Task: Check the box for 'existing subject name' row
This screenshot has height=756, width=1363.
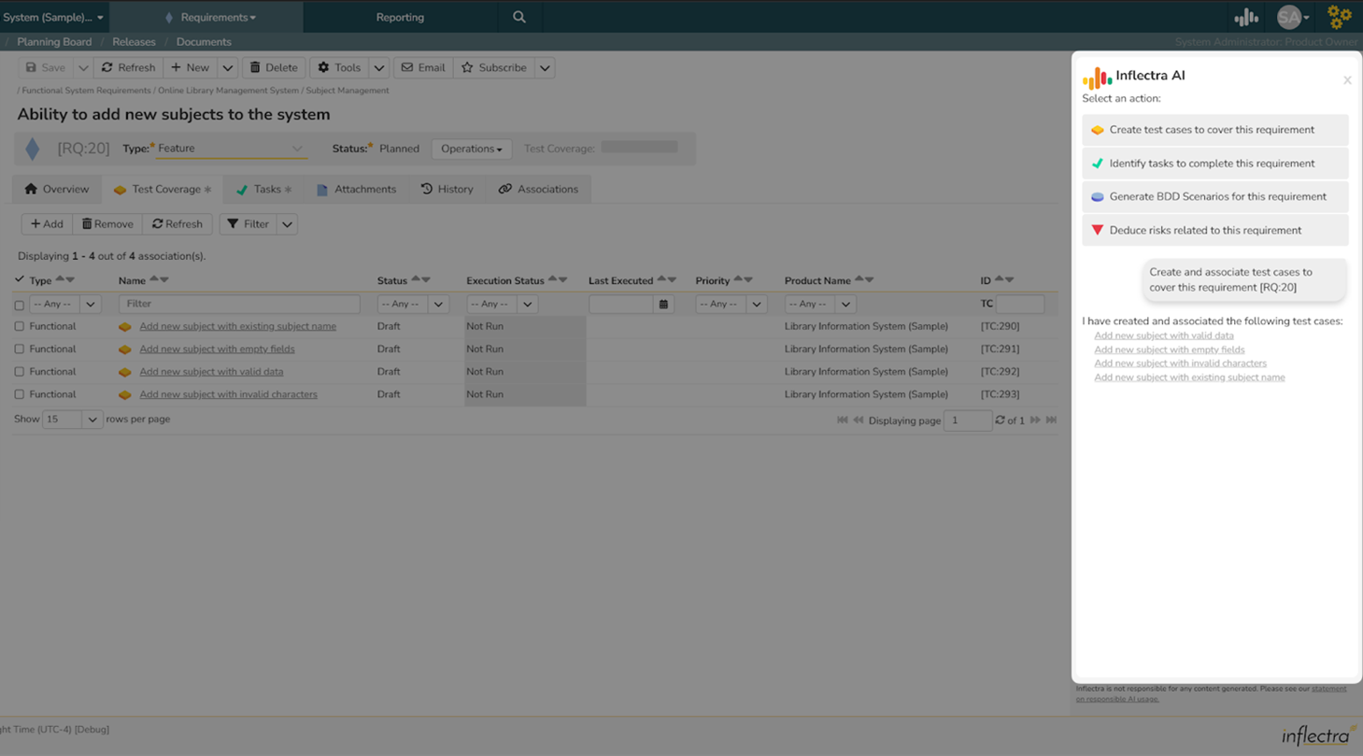Action: [19, 326]
